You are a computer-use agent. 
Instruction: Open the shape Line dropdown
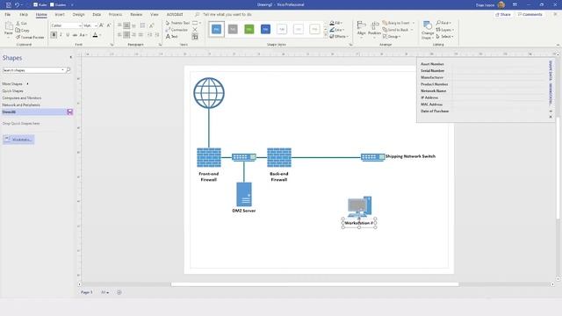(336, 30)
